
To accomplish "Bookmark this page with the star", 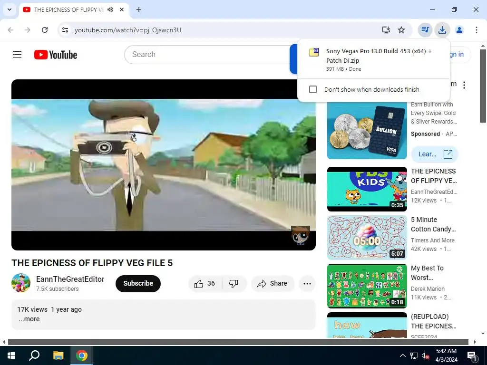I will [x=401, y=30].
